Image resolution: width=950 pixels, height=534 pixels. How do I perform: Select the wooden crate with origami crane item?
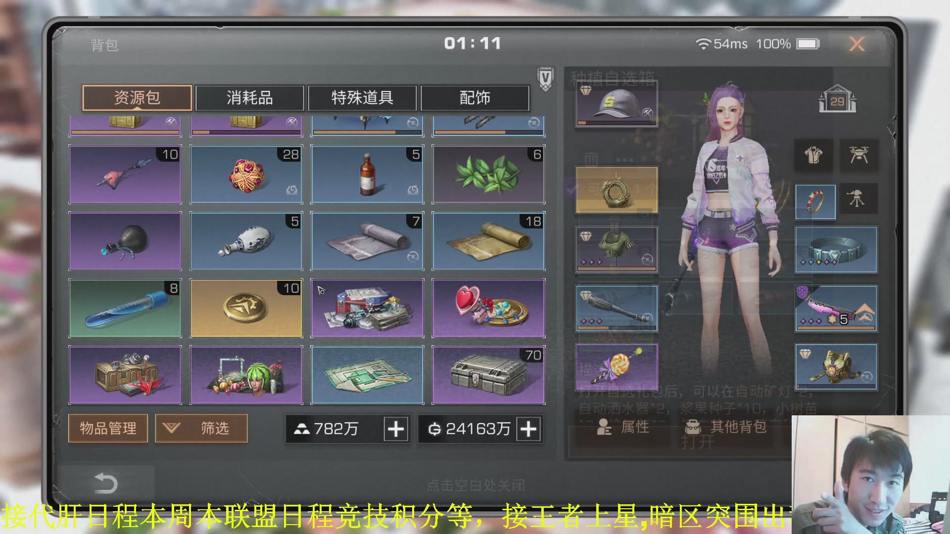(125, 375)
